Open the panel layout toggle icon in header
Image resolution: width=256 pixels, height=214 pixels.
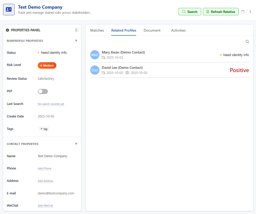[x=243, y=11]
